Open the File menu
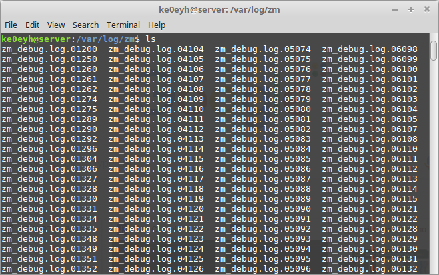 (11, 25)
